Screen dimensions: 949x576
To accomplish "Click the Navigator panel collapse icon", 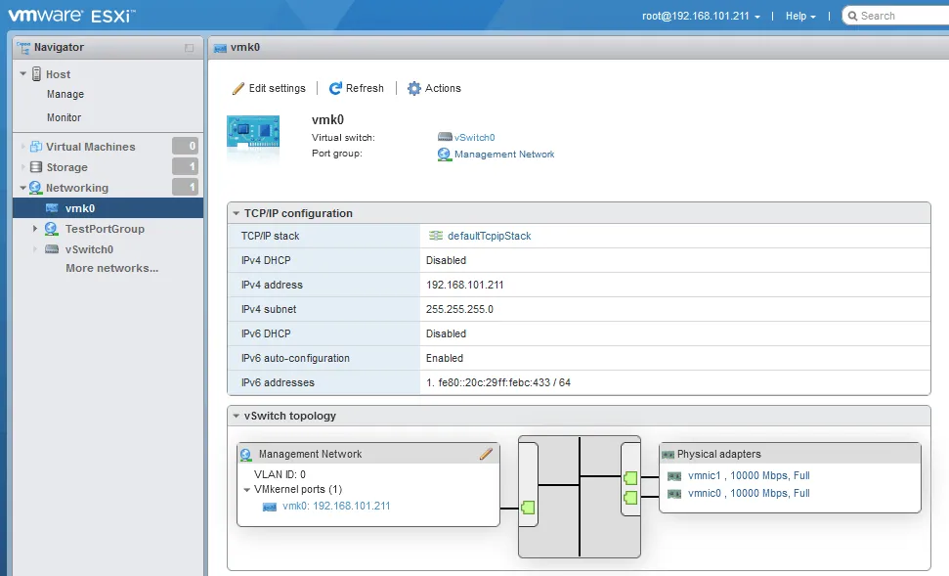I will tap(189, 48).
